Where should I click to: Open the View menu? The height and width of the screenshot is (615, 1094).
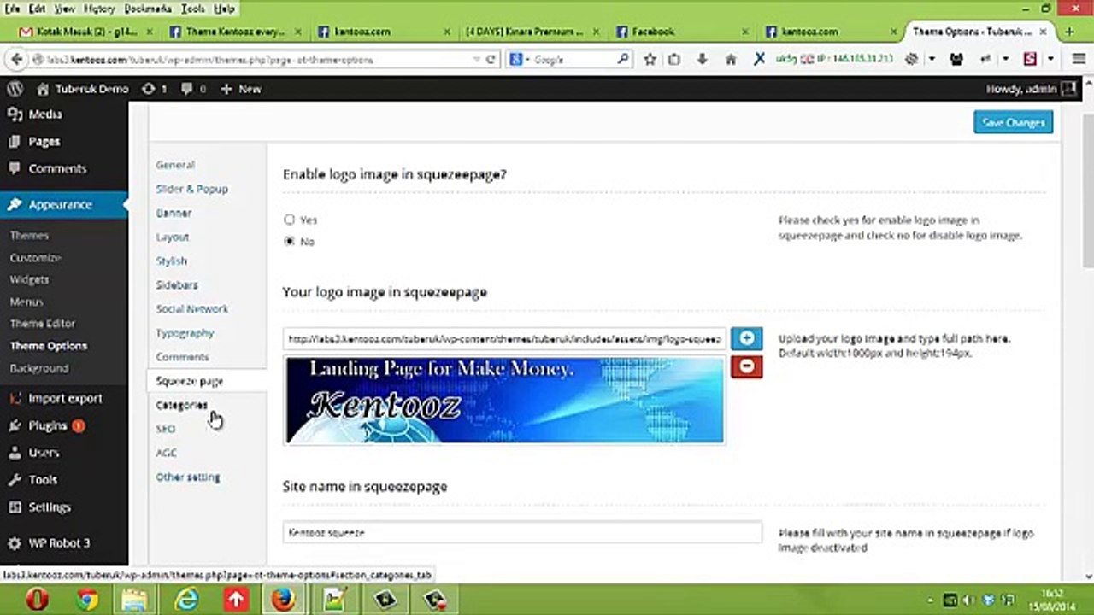point(65,9)
